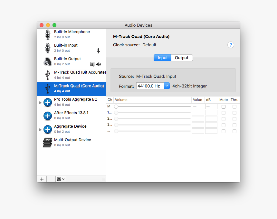Click the channel 2 volume slider
This screenshot has width=277, height=219.
pyautogui.click(x=152, y=119)
